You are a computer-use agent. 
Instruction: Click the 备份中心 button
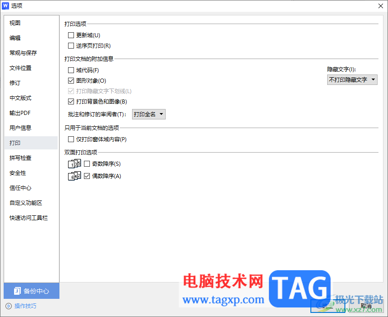point(31,291)
